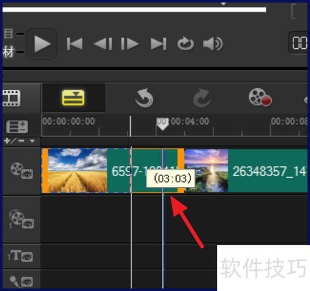Select the wheat field clip thumbnail
The image size is (310, 291).
77,171
